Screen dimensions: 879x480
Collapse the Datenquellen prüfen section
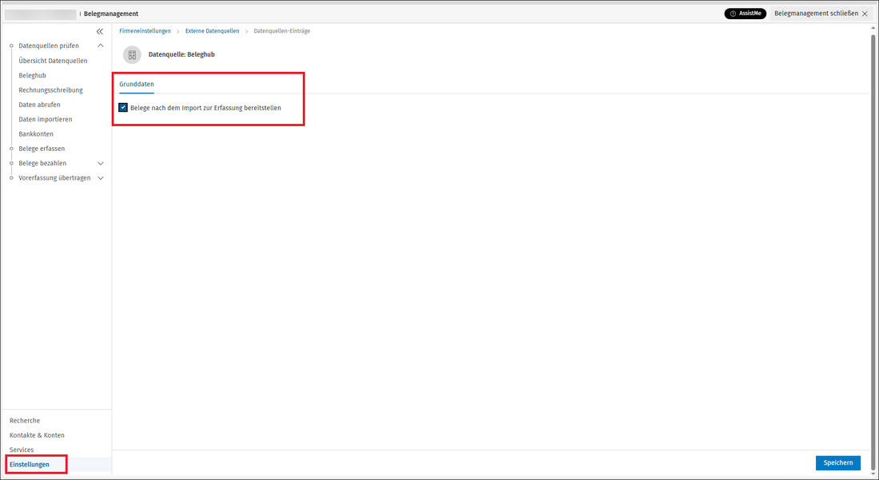tap(101, 46)
